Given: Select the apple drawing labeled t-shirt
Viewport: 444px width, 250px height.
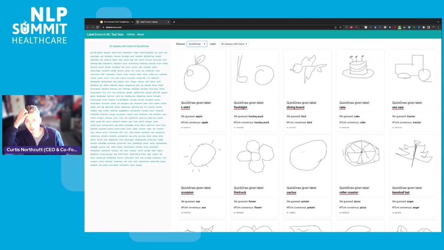Looking at the screenshot, I should click(x=197, y=74).
